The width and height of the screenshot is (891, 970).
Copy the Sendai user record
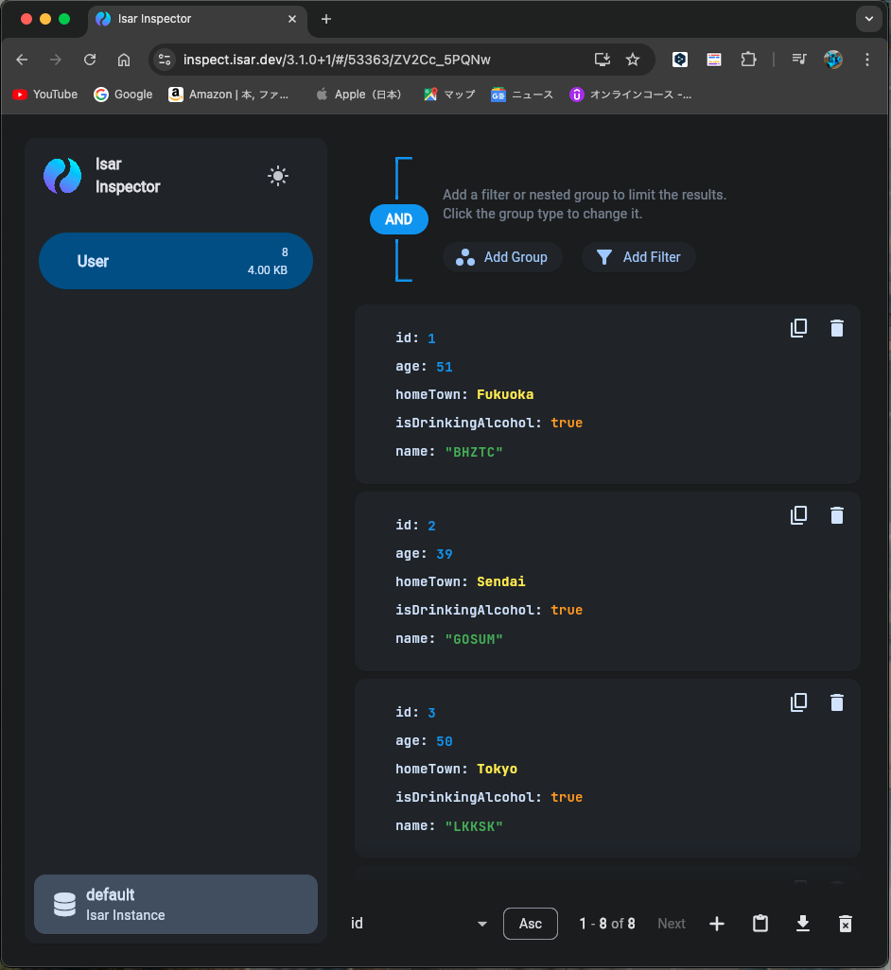click(x=799, y=515)
